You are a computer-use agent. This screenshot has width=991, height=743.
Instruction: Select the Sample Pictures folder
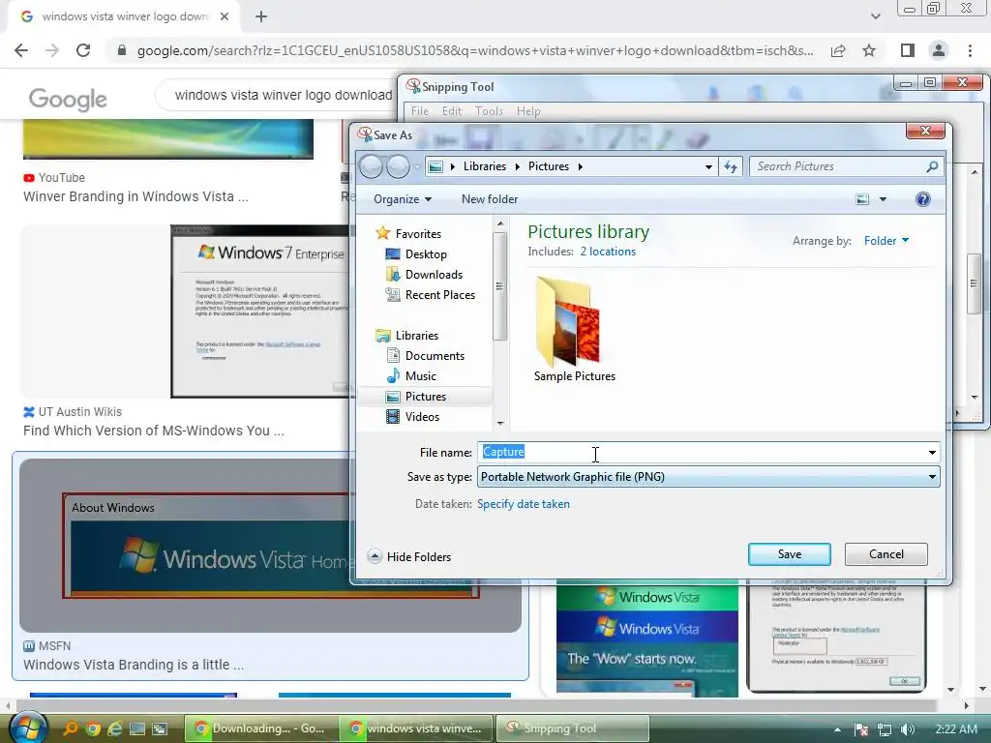574,329
